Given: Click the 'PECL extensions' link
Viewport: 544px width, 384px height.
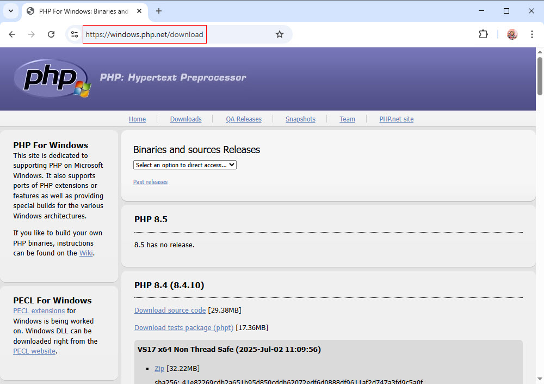Looking at the screenshot, I should point(39,310).
